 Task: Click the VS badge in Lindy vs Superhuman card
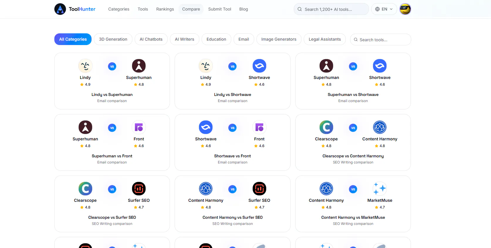click(112, 66)
